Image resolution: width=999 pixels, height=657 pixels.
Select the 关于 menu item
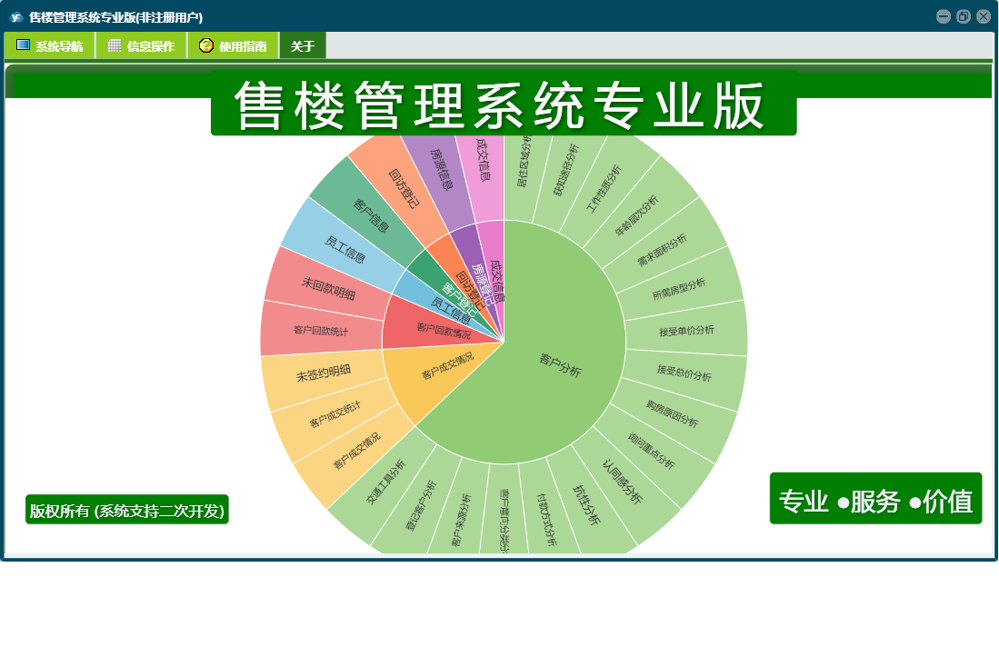pyautogui.click(x=303, y=45)
